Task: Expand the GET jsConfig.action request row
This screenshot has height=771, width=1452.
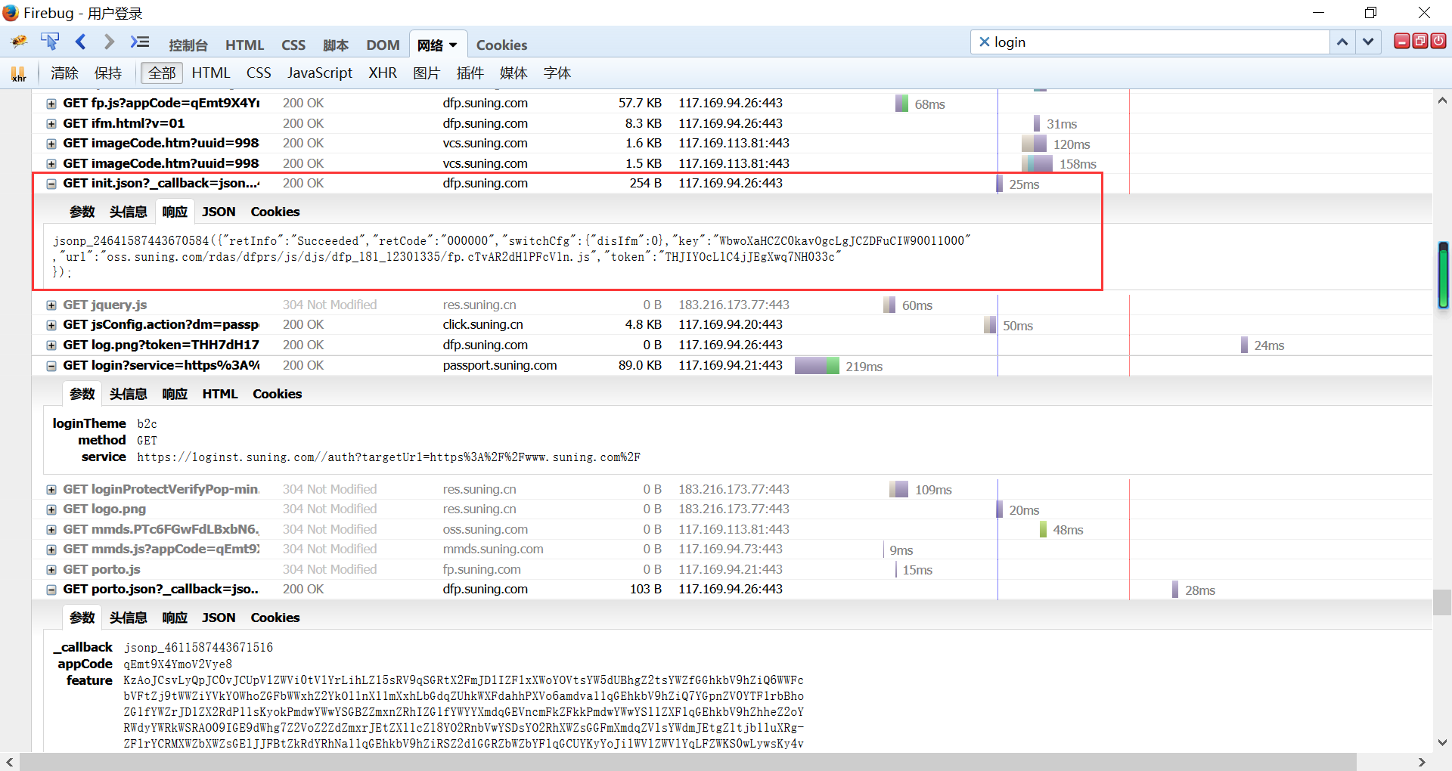Action: [x=51, y=325]
